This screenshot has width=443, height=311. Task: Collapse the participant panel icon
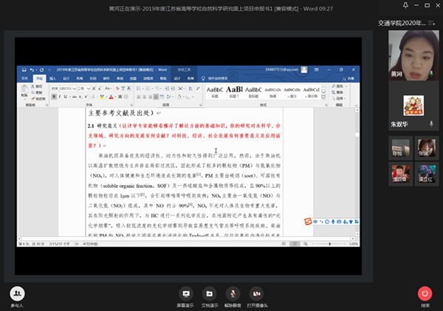(x=432, y=24)
